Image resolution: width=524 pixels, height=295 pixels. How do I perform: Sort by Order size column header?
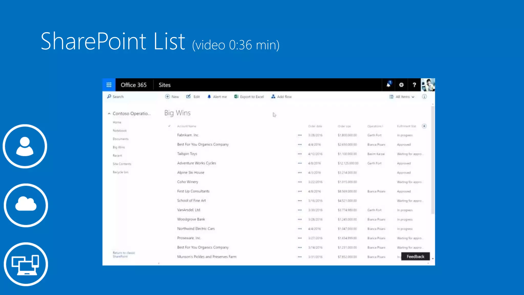pos(344,126)
